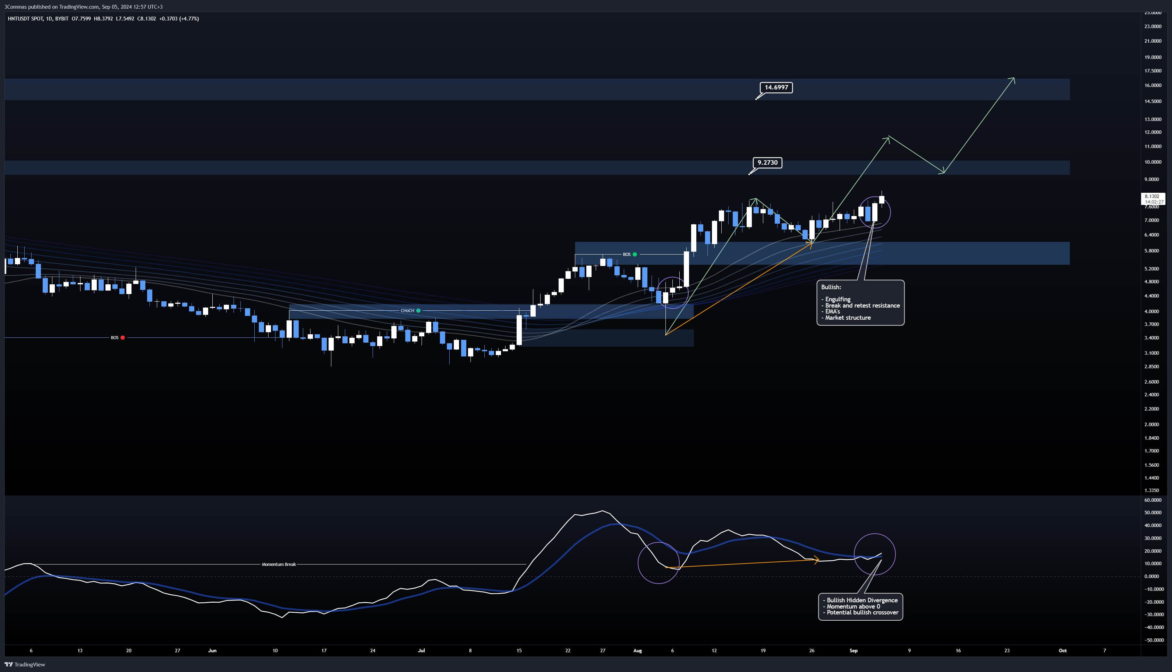The width and height of the screenshot is (1172, 672).
Task: Click the Jun label on the date axis
Action: tap(212, 651)
